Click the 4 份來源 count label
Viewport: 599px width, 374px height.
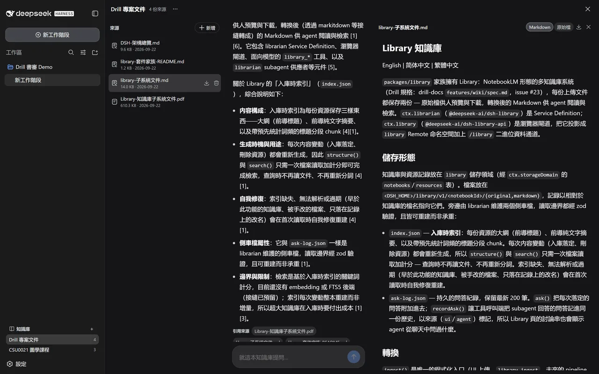pos(157,9)
